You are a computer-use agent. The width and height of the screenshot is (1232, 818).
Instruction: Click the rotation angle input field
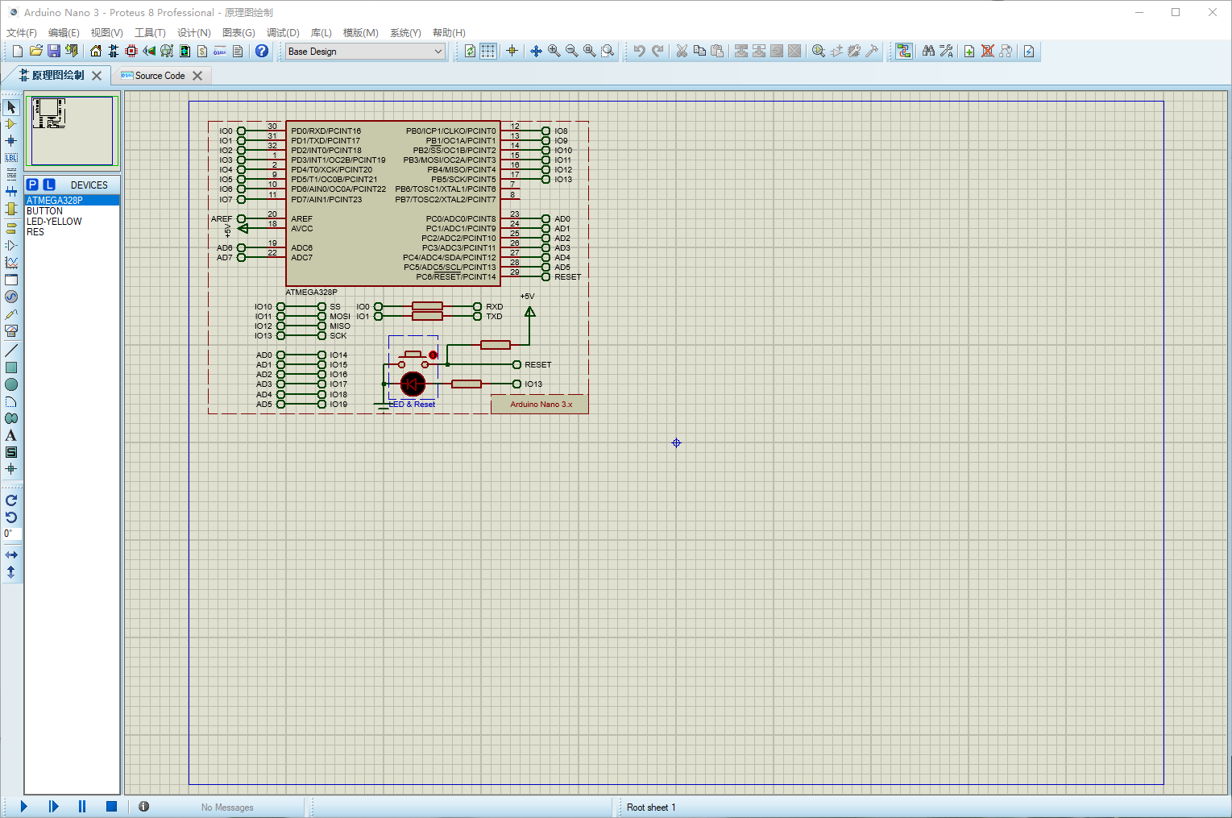12,534
